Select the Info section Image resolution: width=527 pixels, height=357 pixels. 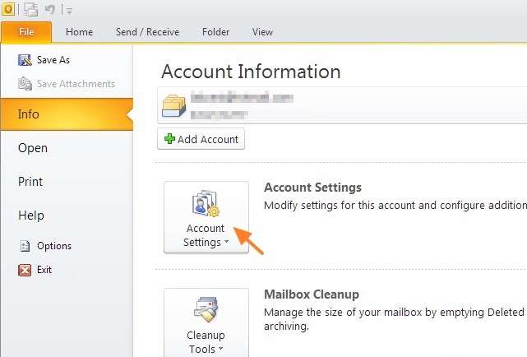67,114
